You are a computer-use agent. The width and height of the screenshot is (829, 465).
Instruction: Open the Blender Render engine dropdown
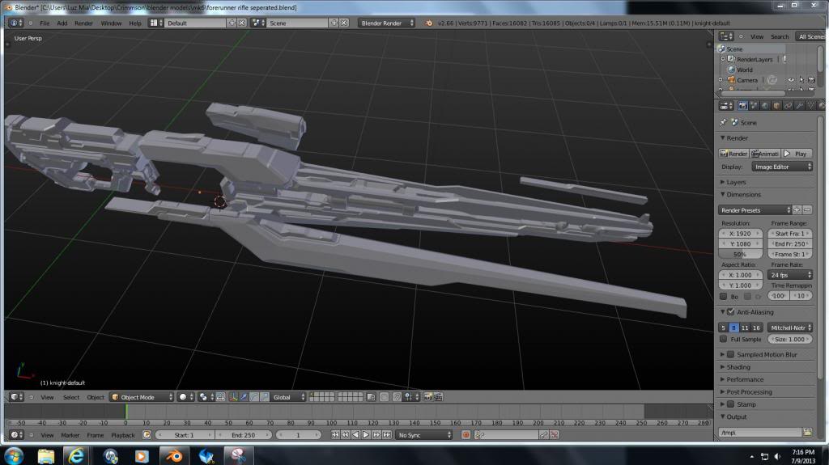point(386,23)
